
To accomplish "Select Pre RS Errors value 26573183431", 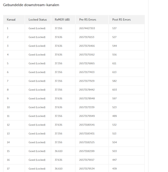I will 87,133.
